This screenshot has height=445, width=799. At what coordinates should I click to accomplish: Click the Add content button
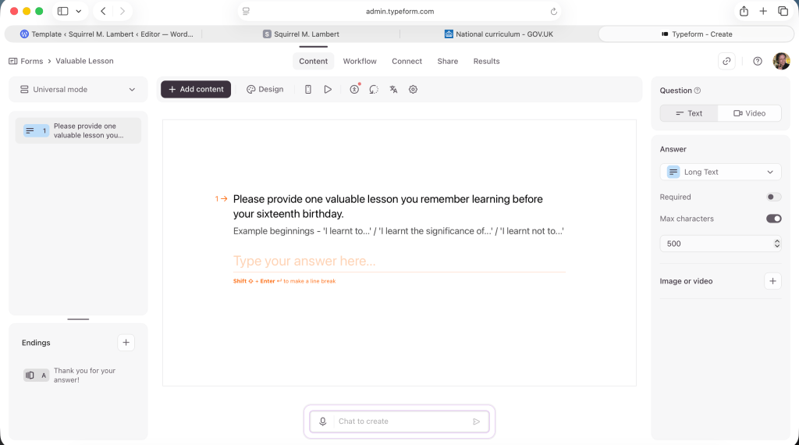coord(196,90)
